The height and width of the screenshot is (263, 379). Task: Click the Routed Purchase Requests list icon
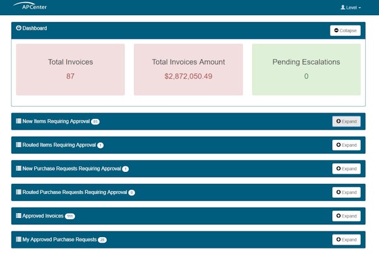[x=18, y=192]
